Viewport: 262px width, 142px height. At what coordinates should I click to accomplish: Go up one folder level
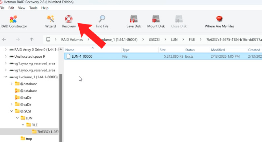[x=31, y=39]
